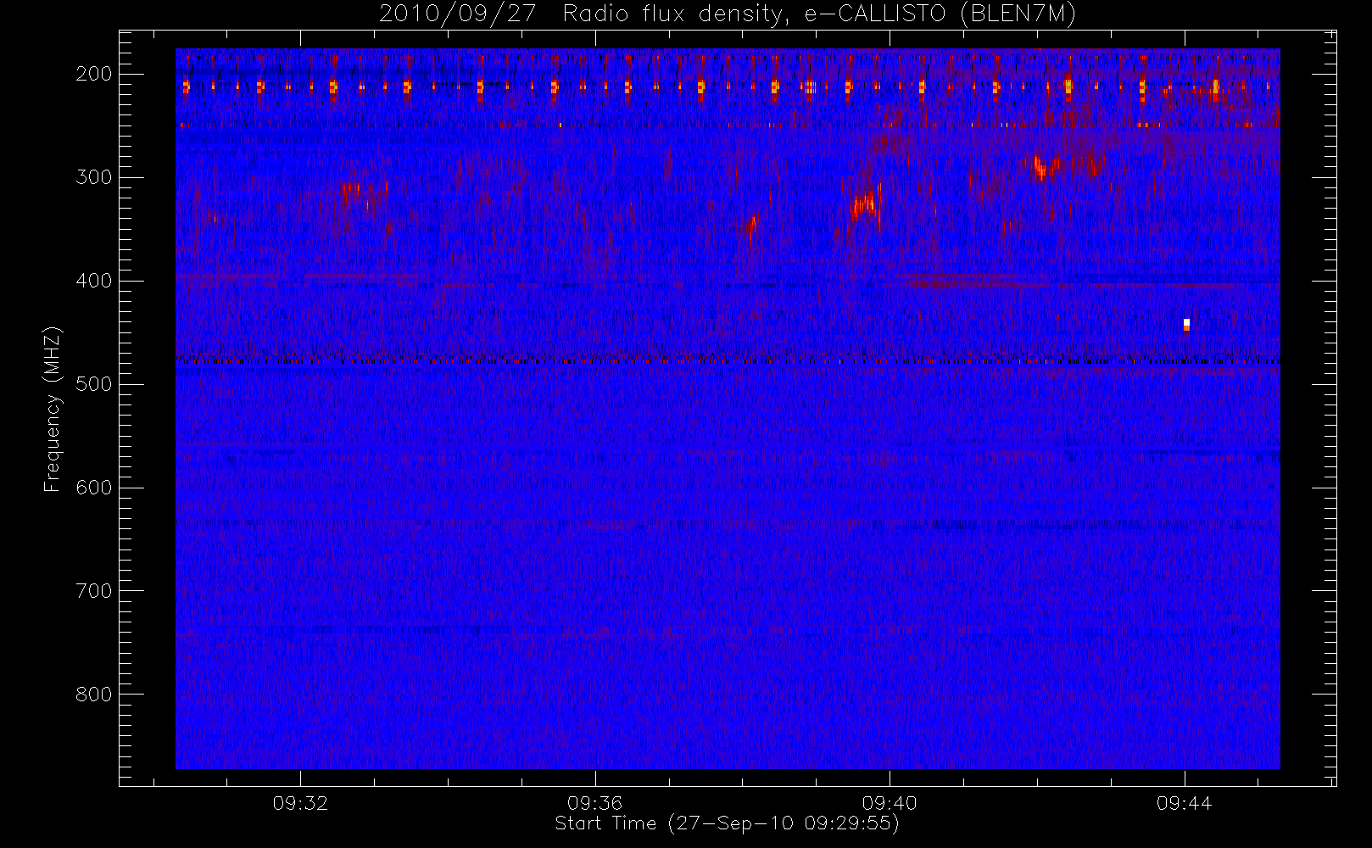Click the 09:32 time tick label
Screen dimensions: 1372x848
click(x=300, y=803)
